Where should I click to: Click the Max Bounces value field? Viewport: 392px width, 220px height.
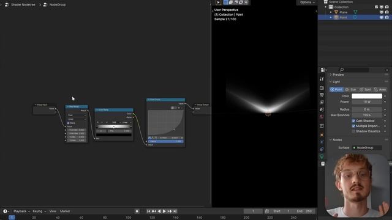tap(367, 115)
